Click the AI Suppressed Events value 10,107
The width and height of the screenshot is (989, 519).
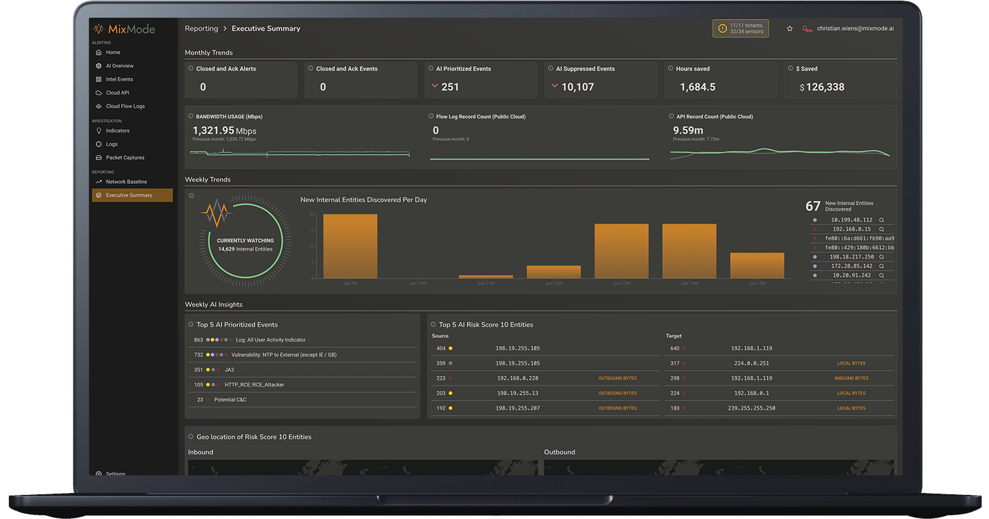click(x=577, y=87)
